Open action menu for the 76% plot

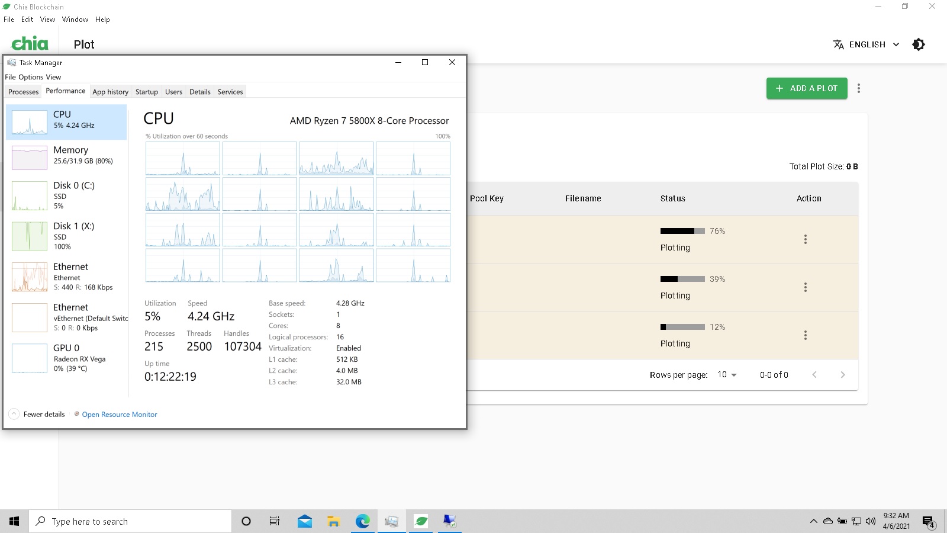(805, 239)
